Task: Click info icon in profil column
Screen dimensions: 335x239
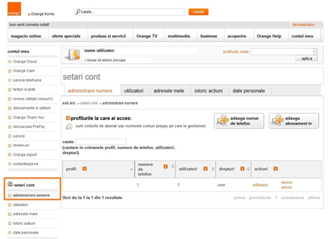Action: (x=85, y=169)
